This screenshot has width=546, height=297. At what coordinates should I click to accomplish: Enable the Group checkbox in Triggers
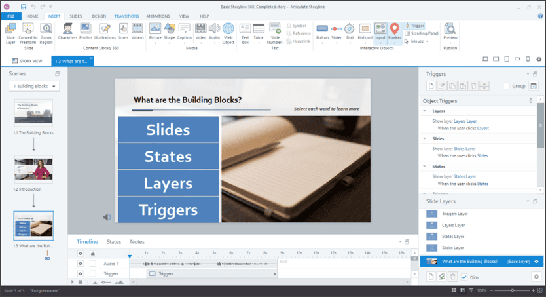(x=506, y=86)
